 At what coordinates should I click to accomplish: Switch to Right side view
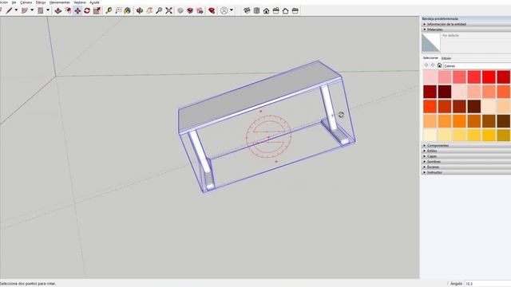(276, 10)
